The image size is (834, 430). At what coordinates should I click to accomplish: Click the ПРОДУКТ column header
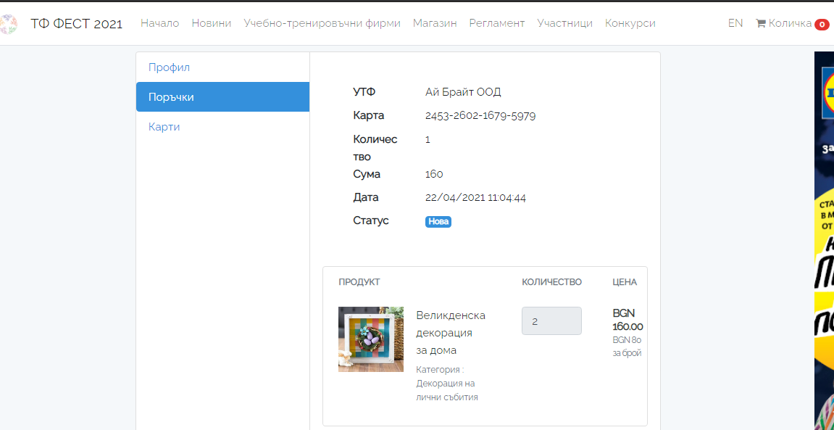point(359,282)
